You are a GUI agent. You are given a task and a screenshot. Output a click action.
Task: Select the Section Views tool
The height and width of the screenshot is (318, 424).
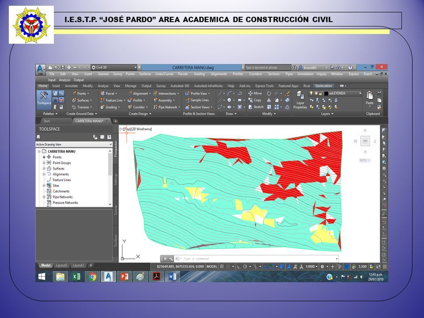point(199,107)
